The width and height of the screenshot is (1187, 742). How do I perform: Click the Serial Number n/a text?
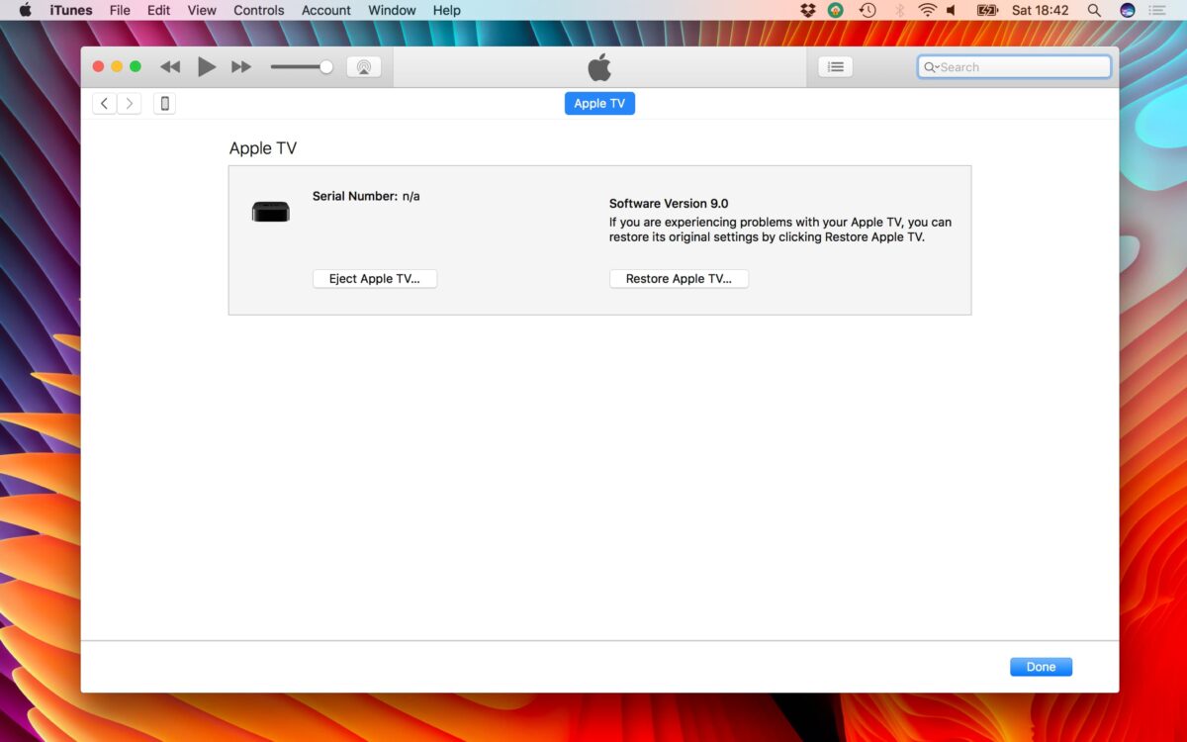pyautogui.click(x=366, y=196)
